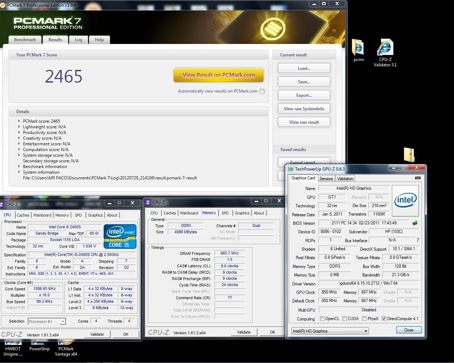Open the Mainboard tab in the CPU-Z processor window

[x=42, y=215]
